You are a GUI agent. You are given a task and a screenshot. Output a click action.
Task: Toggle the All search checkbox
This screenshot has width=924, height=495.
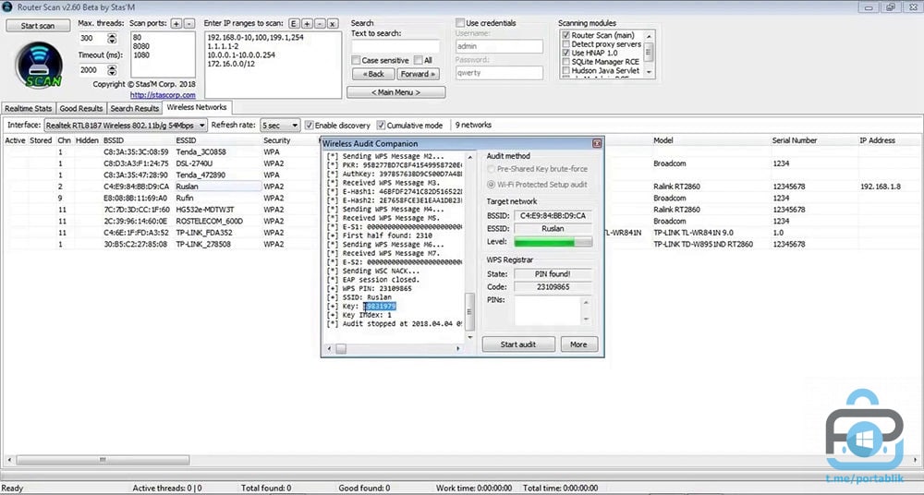point(418,60)
